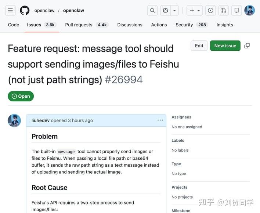Click the Projects sidebar heading
The image size is (260, 213).
tap(180, 187)
